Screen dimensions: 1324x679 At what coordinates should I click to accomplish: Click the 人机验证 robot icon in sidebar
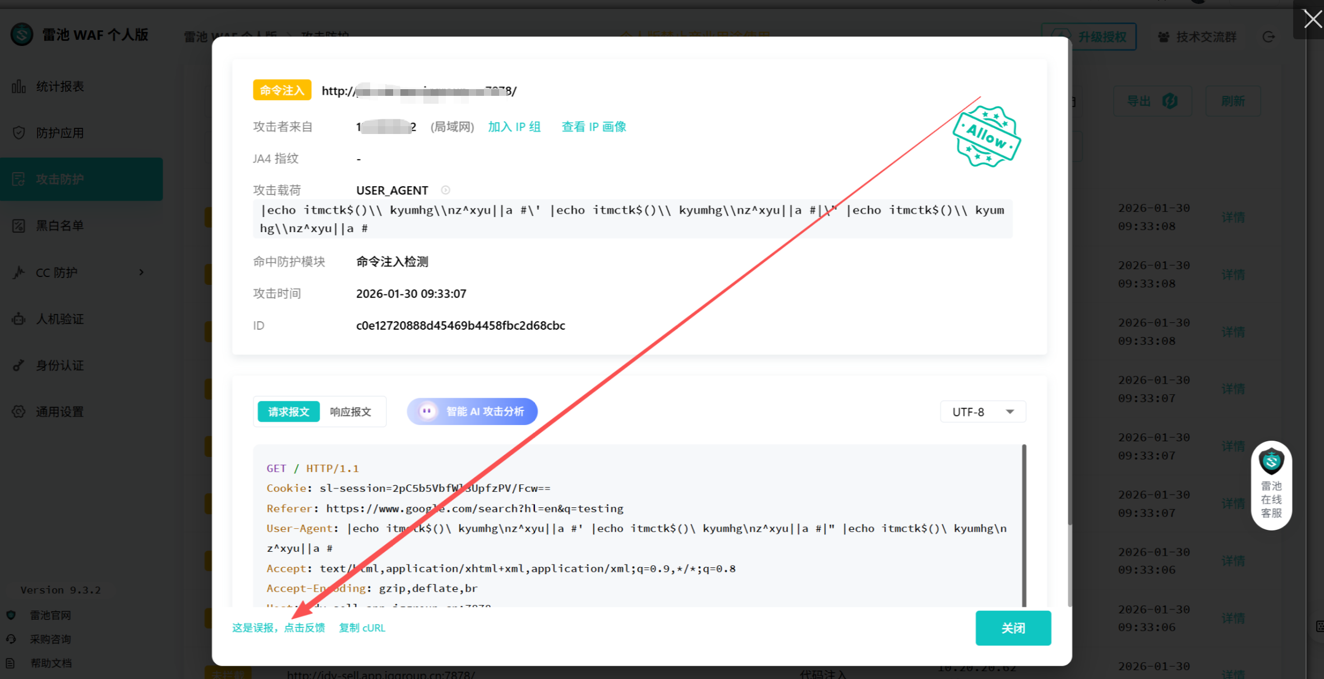pos(19,319)
